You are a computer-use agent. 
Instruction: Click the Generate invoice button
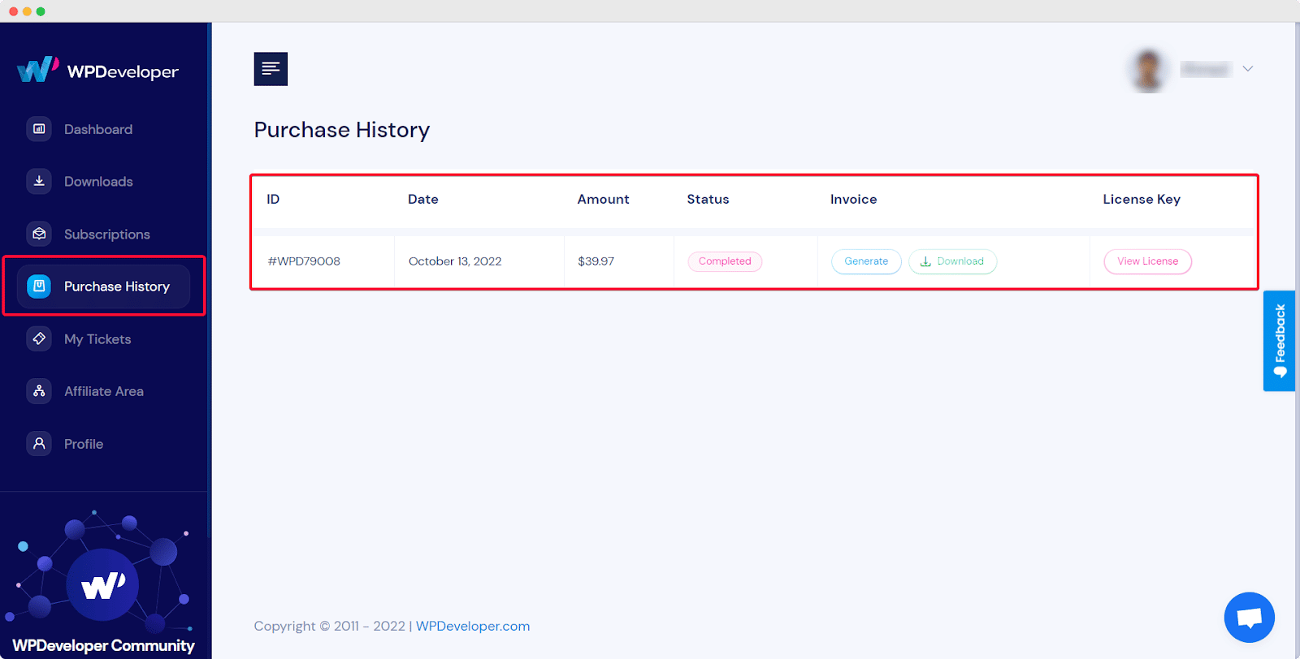866,261
